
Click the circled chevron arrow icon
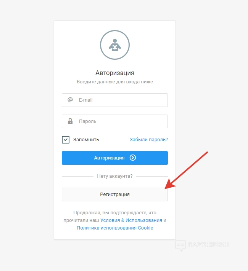coord(133,158)
